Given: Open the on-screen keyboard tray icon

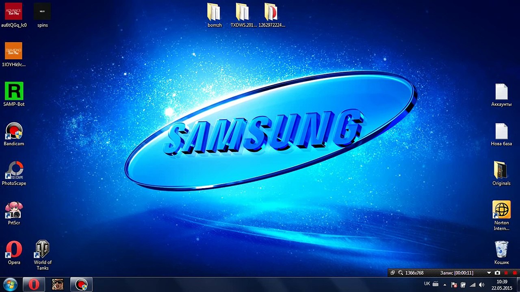Looking at the screenshot, I should [x=435, y=284].
